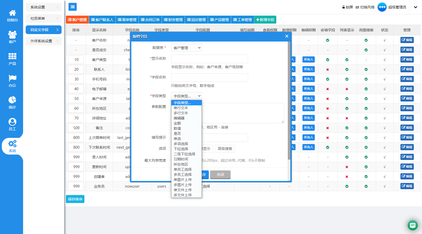422x234 pixels.
Task: Open the 数据表 dropdown in the dialog
Action: click(186, 48)
